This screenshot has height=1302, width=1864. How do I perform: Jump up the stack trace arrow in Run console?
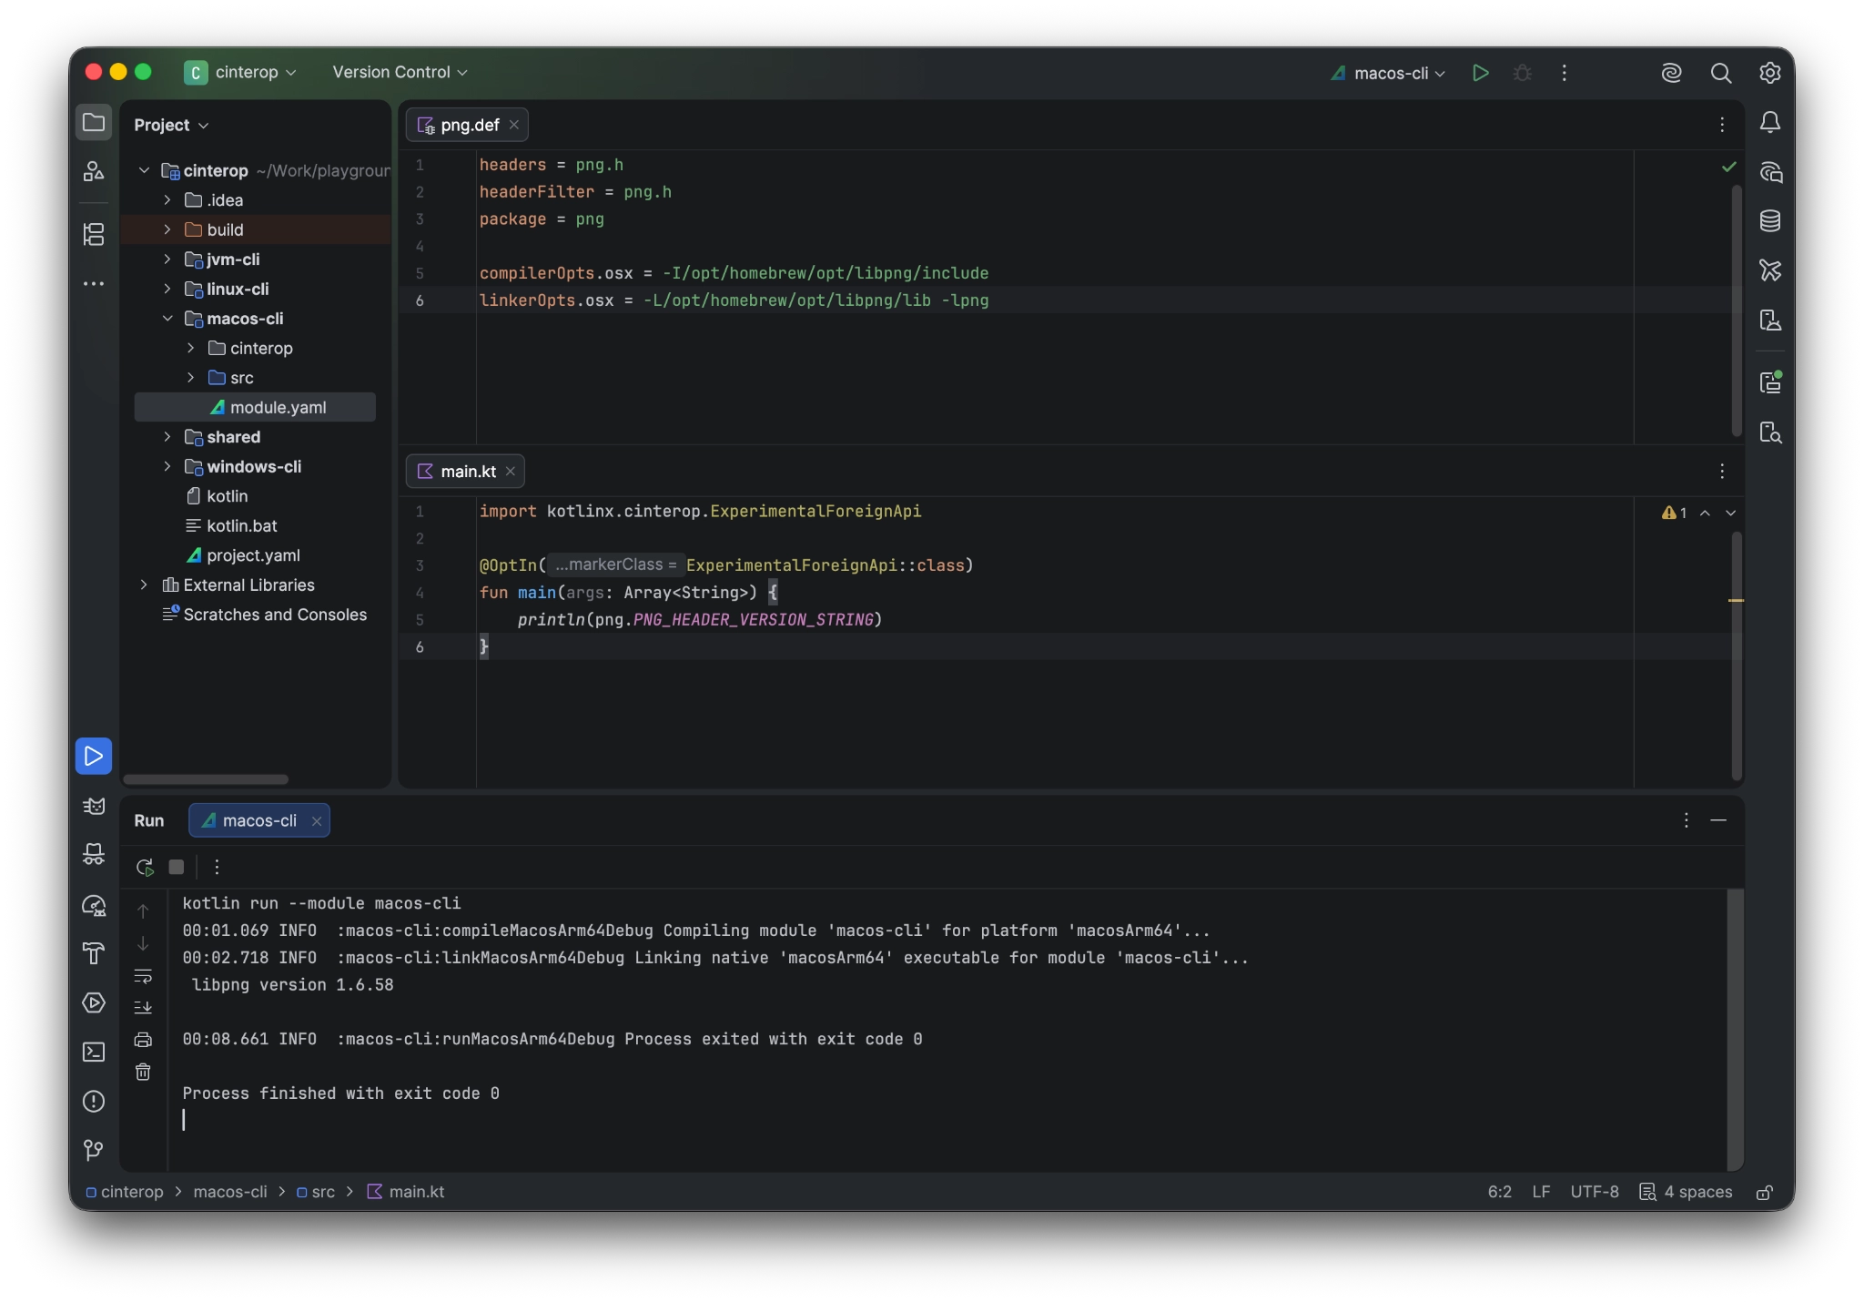click(143, 910)
